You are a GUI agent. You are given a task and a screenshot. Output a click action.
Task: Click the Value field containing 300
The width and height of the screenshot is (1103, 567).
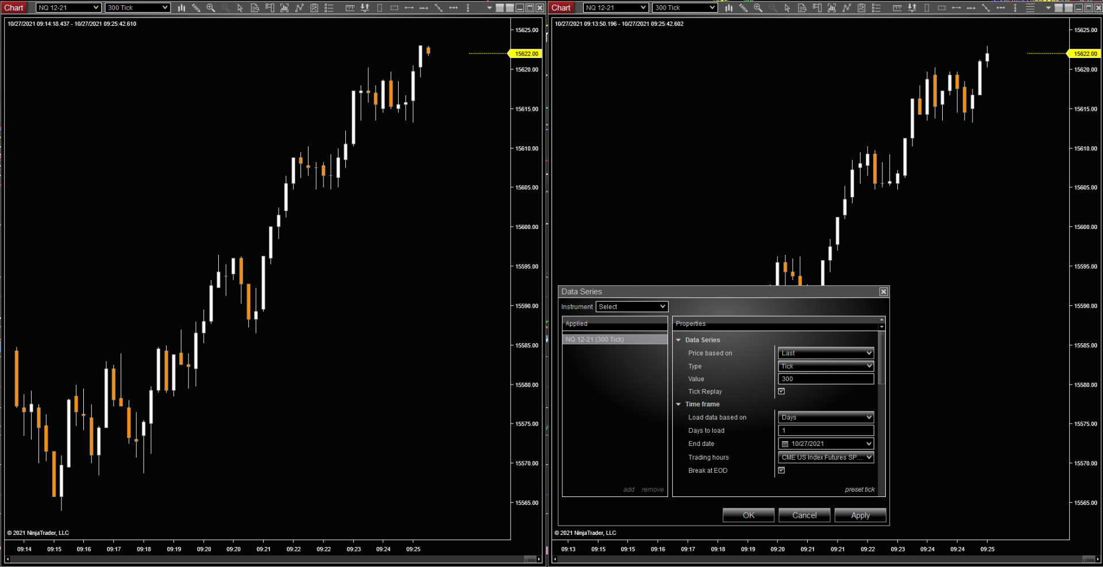pyautogui.click(x=826, y=379)
